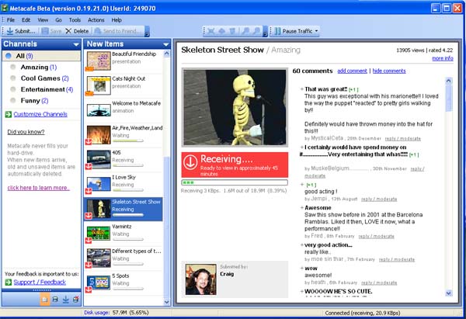Click the green arrow icon beside Customize Channels
This screenshot has height=319, width=466.
[9, 114]
